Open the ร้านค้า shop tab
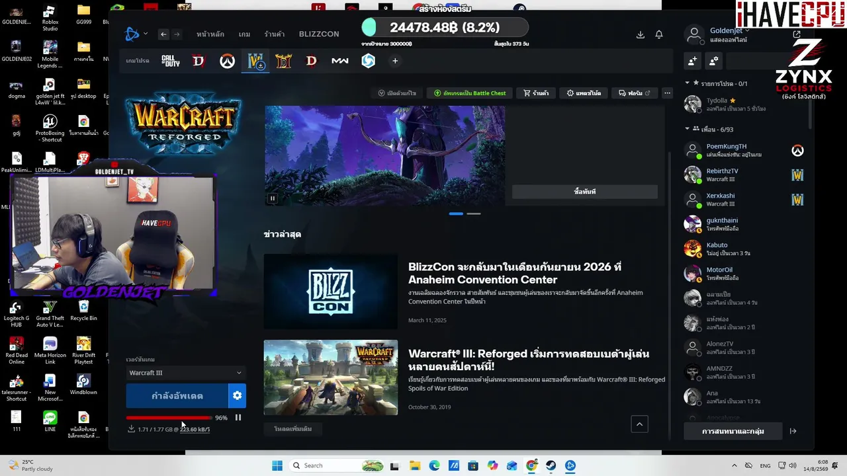This screenshot has width=847, height=476. [275, 34]
